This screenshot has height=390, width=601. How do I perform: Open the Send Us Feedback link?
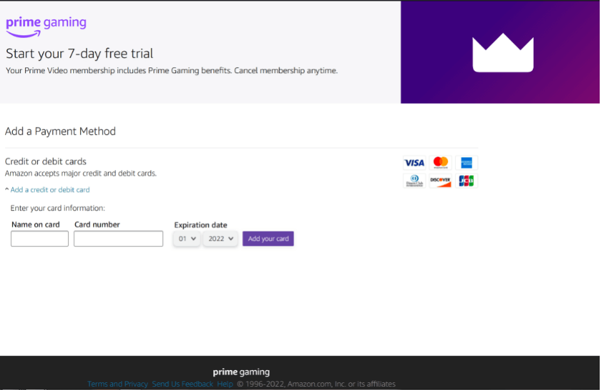coord(182,384)
